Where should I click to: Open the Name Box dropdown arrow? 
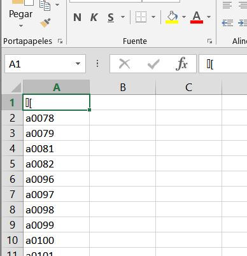(78, 64)
